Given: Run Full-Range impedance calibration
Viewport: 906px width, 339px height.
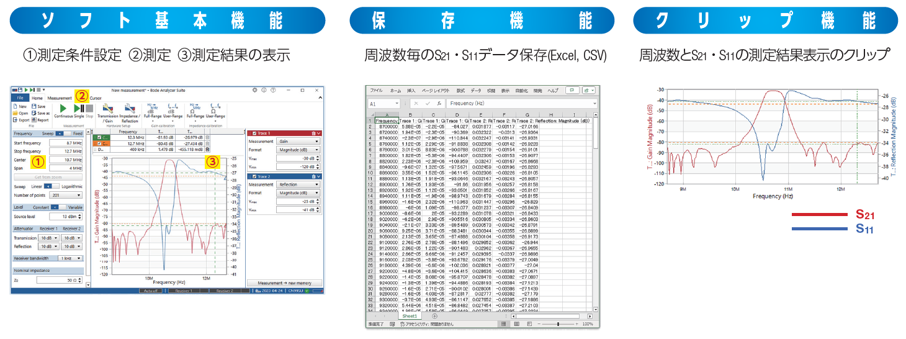Looking at the screenshot, I should click(195, 112).
